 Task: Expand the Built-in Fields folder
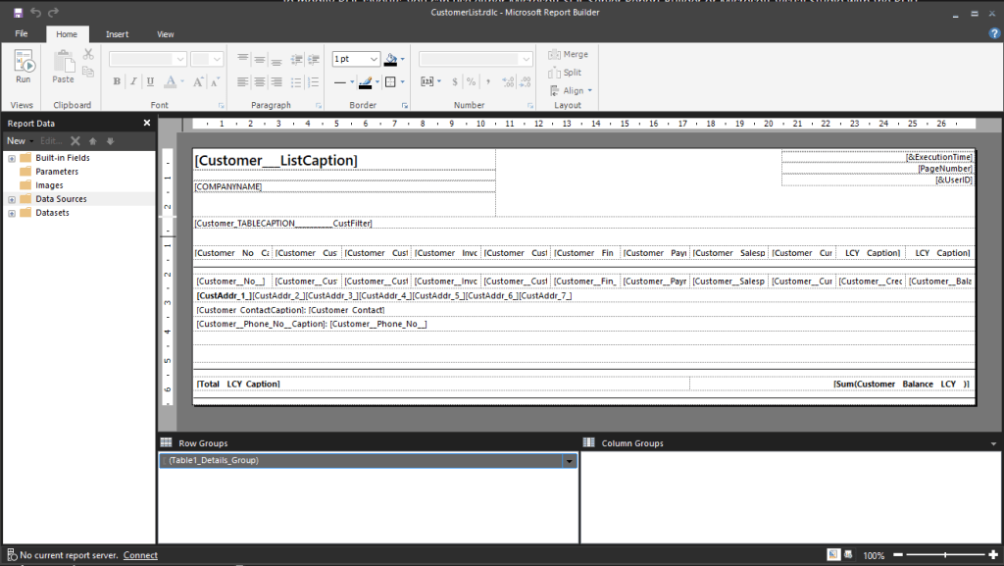pos(12,158)
